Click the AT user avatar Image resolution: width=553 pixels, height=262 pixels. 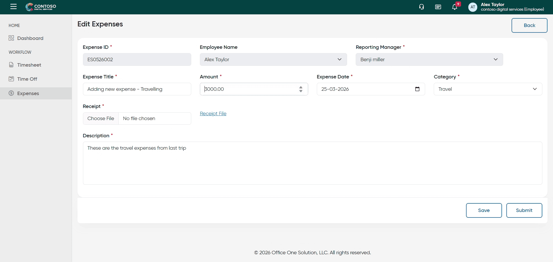(x=473, y=7)
